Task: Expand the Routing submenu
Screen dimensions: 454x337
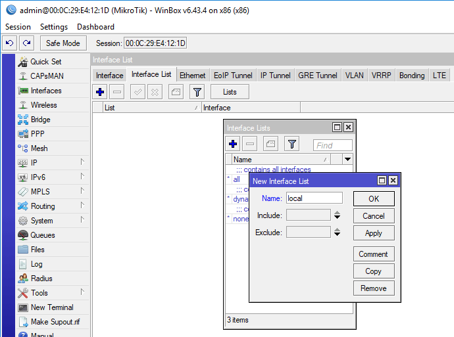Action: tap(82, 206)
